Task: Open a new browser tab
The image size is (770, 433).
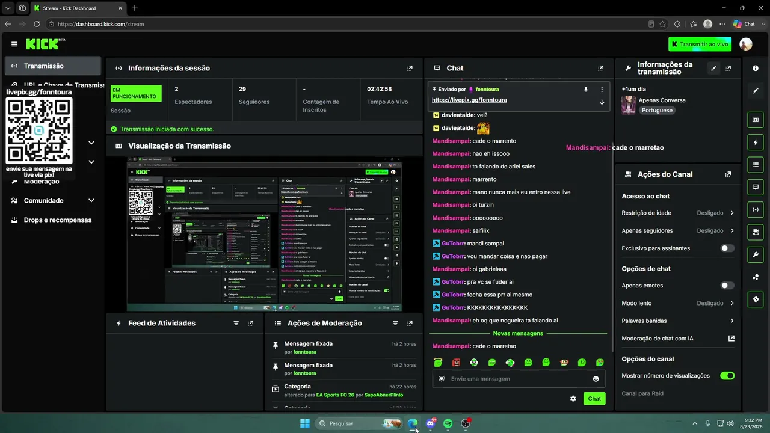Action: pos(135,8)
